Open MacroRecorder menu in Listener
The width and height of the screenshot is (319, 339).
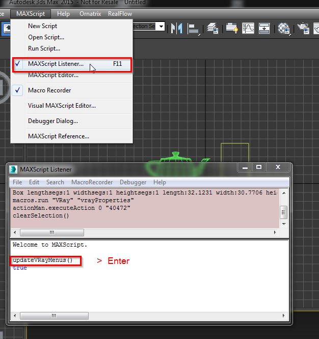(92, 182)
